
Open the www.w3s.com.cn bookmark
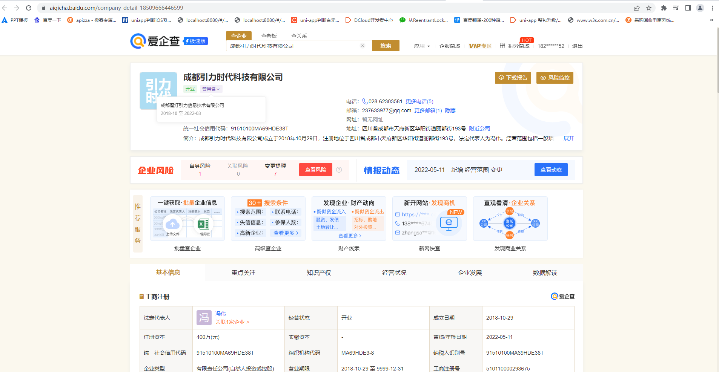593,20
